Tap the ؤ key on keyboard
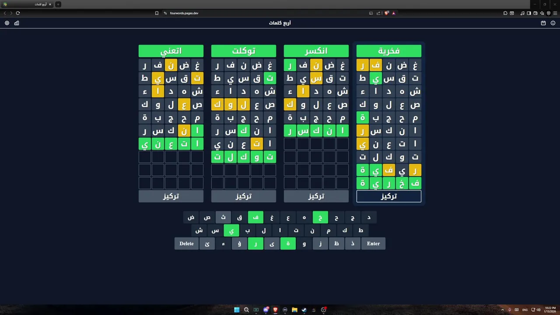 point(239,244)
